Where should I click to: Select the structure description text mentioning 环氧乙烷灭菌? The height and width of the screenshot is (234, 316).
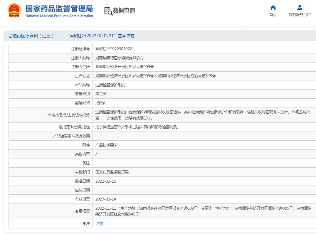[203, 115]
